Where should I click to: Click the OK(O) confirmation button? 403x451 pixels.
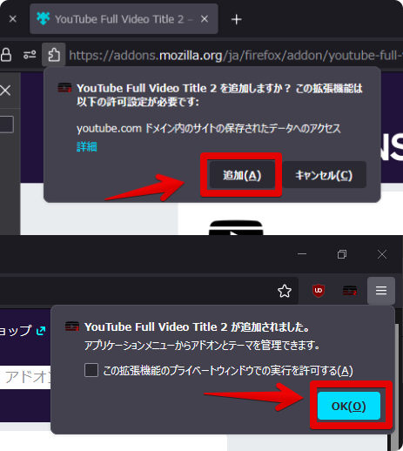tap(349, 406)
